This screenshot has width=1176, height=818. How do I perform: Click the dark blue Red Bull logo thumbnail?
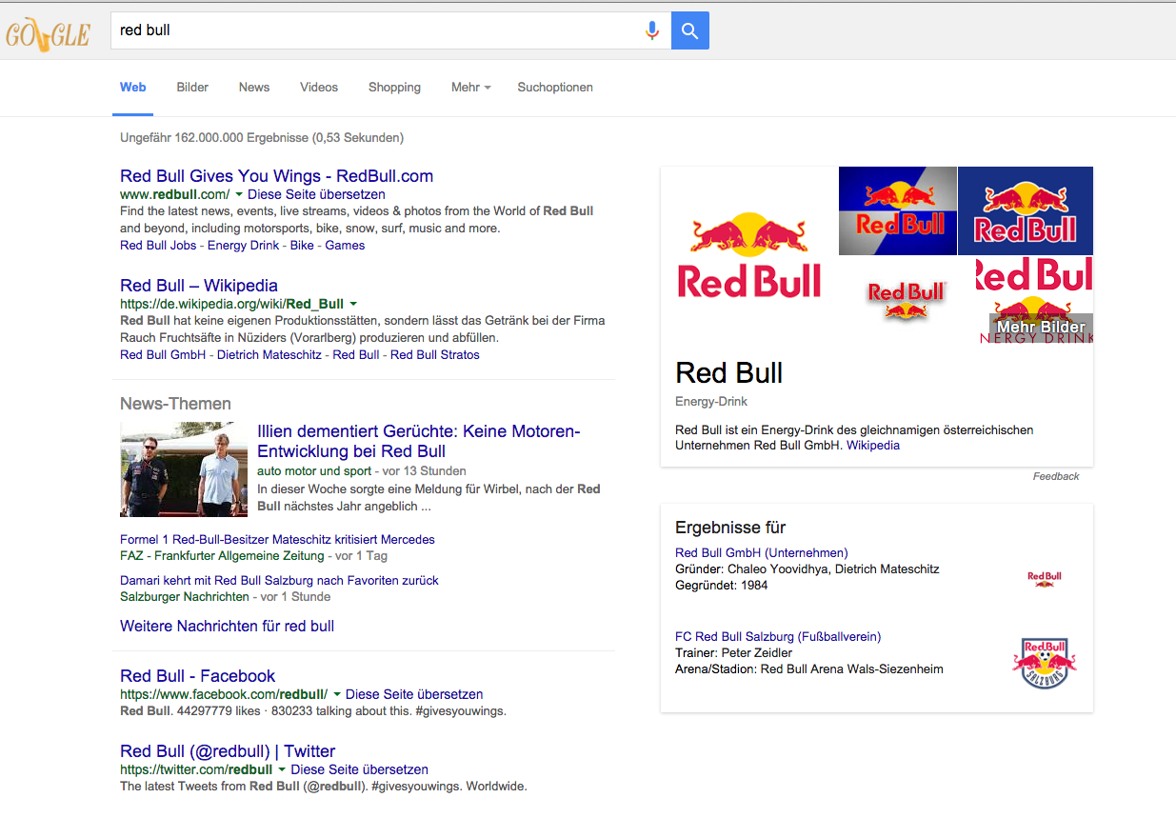pos(1026,210)
